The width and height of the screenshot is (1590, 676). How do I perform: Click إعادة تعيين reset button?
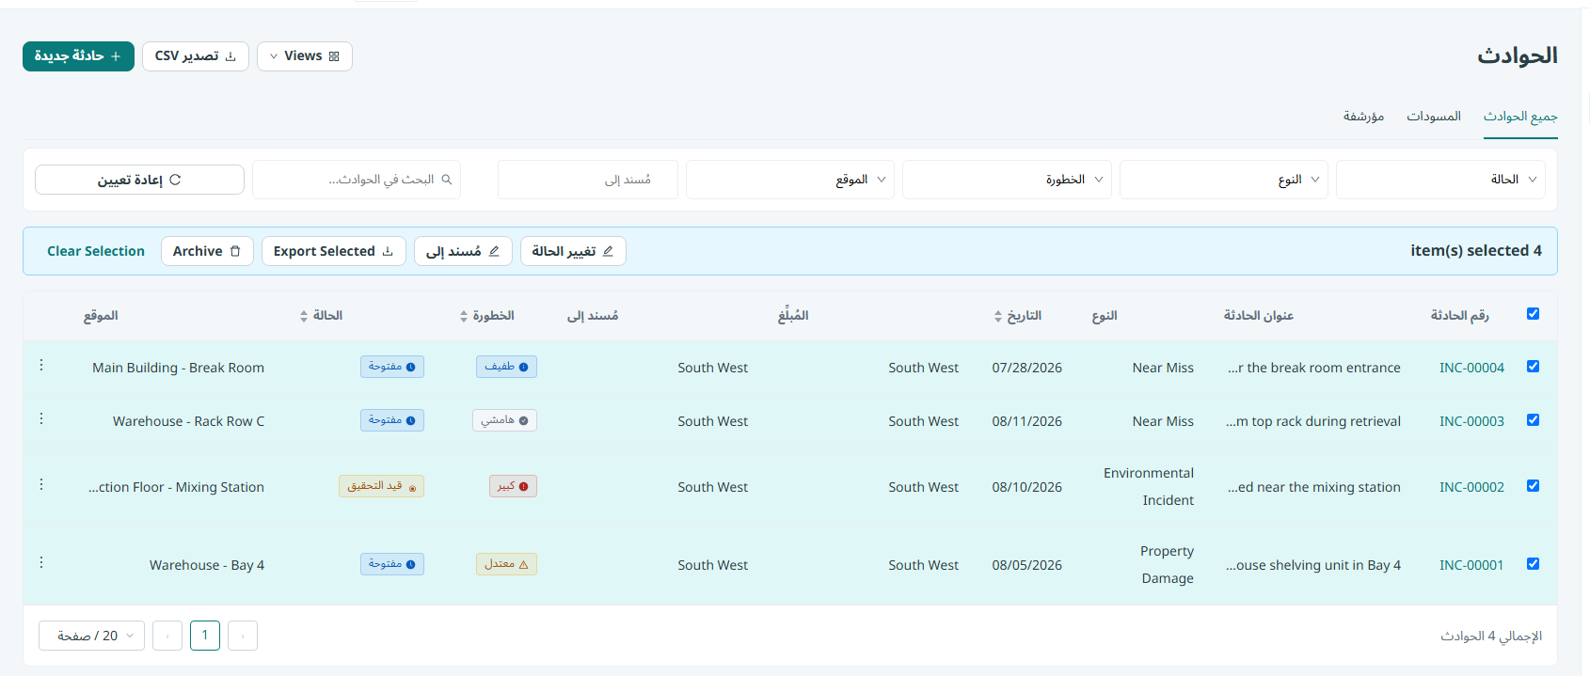click(139, 180)
